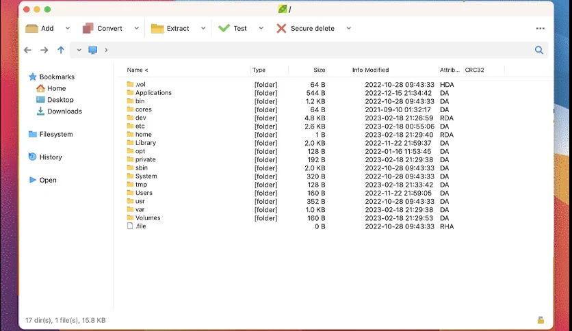This screenshot has width=572, height=331.
Task: Select the Library folder name
Action: (x=146, y=143)
